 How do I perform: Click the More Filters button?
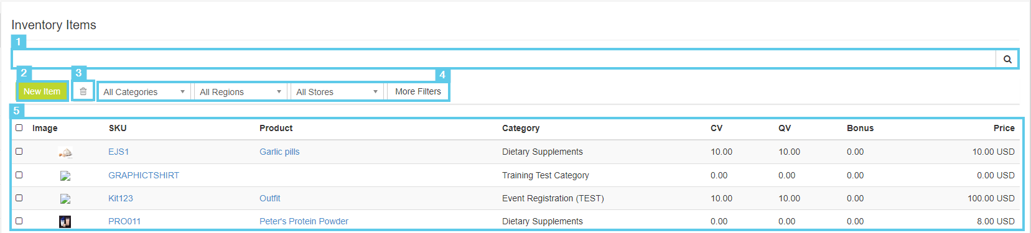(418, 91)
